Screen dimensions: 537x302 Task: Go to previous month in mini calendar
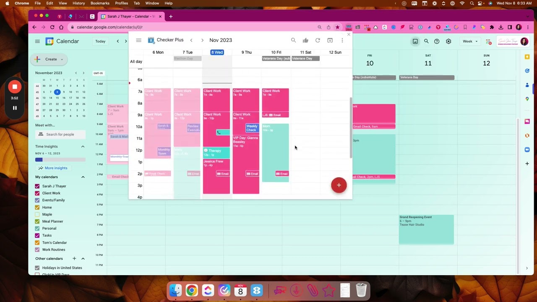click(x=76, y=73)
